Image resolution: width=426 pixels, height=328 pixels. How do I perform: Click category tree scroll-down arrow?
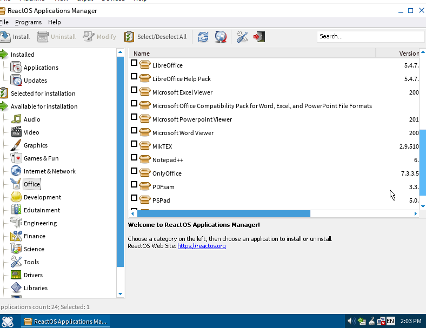(120, 294)
